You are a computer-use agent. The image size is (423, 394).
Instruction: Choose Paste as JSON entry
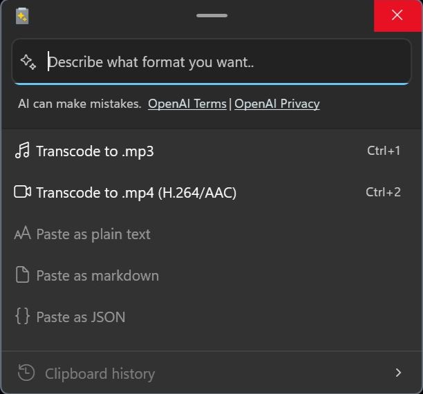pos(208,317)
